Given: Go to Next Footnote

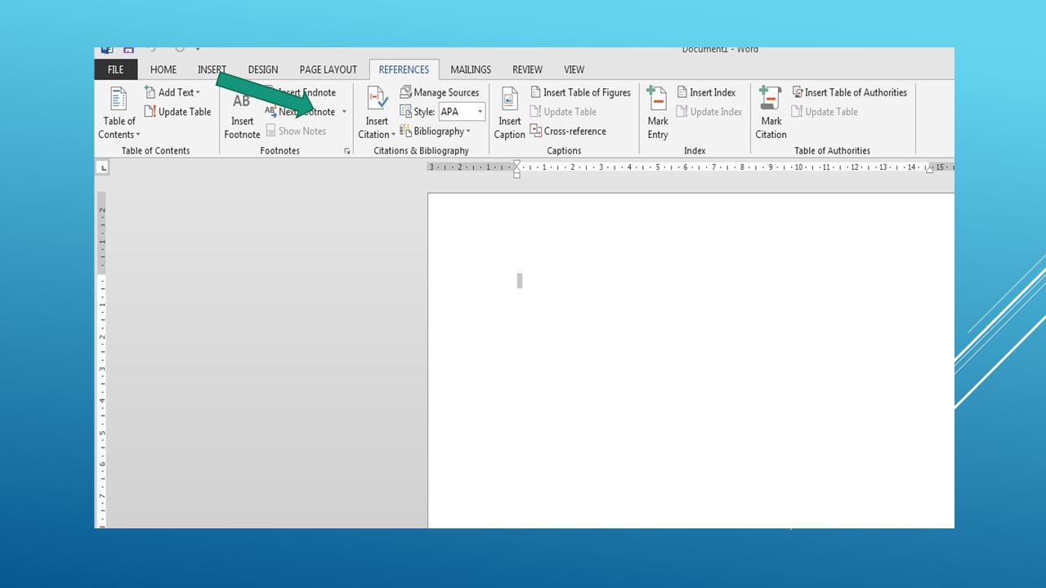Looking at the screenshot, I should [x=300, y=112].
